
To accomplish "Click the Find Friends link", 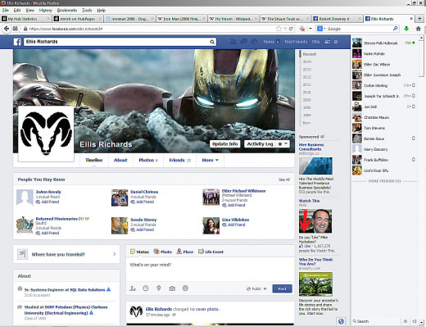I will point(296,42).
